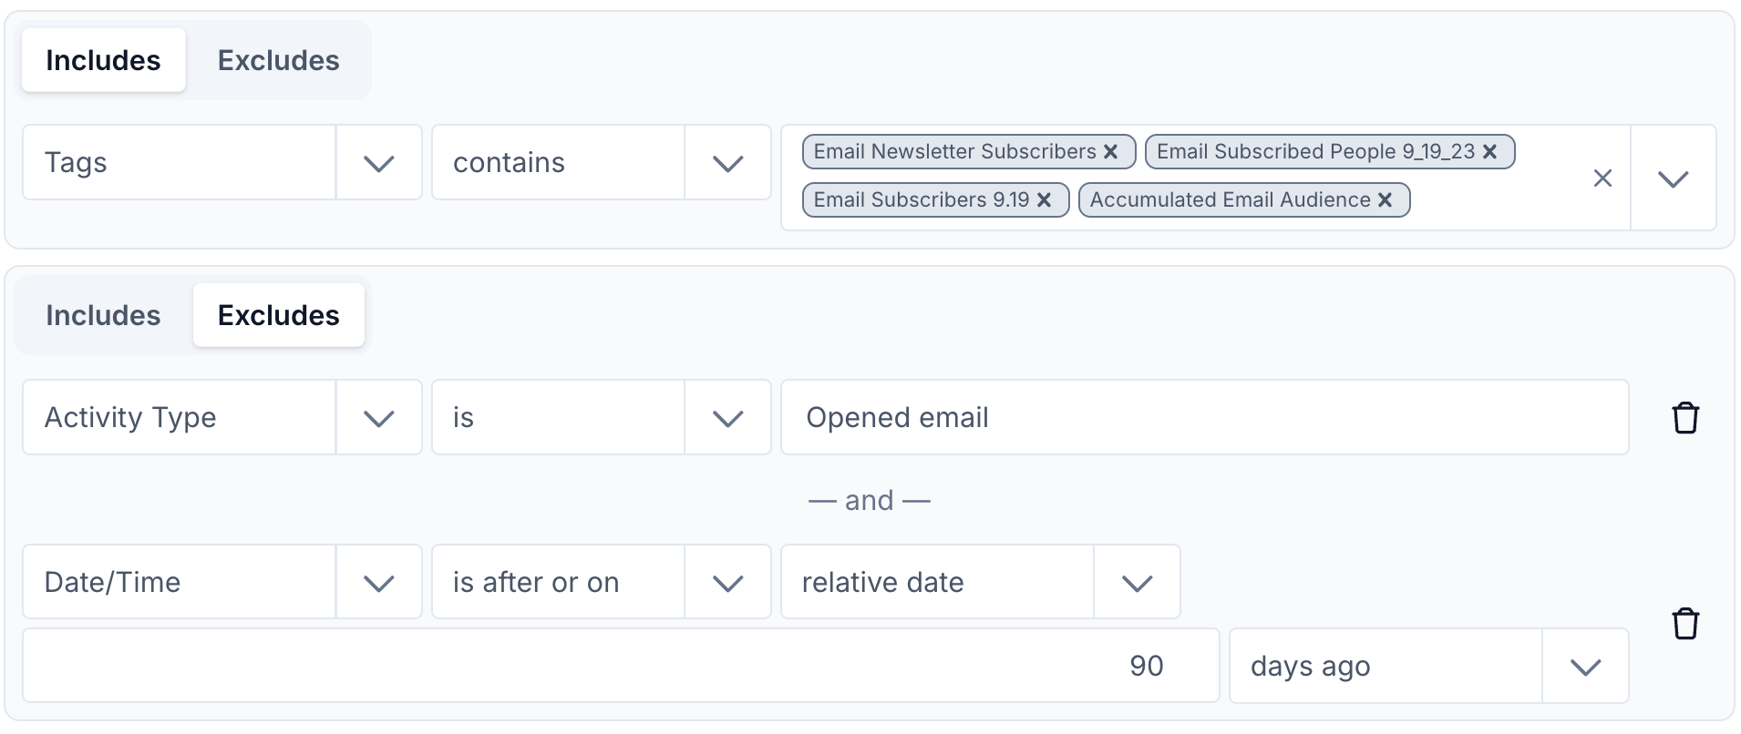1741x734 pixels.
Task: Remove the Email Newsletter Subscribers tag
Action: (x=1110, y=152)
